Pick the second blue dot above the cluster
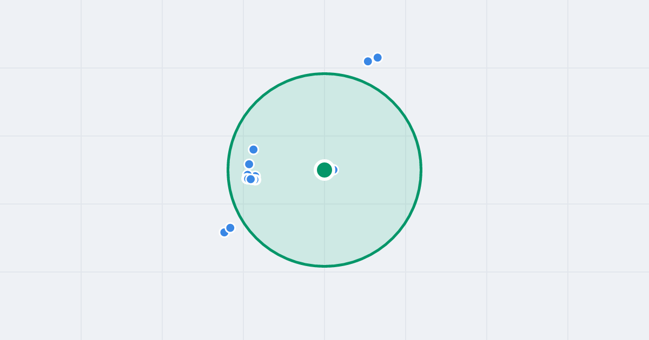 [x=249, y=164]
